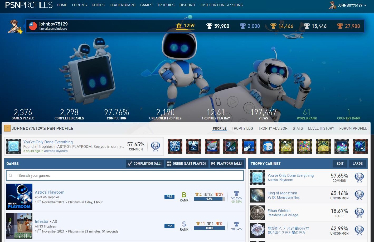Click the King of Monstrum trophy icon

point(257,195)
